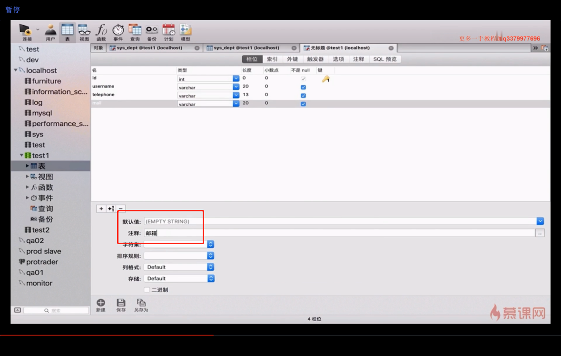Open type dropdown for username field

coord(236,87)
